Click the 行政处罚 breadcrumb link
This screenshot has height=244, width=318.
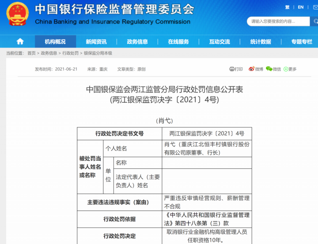click(x=70, y=53)
